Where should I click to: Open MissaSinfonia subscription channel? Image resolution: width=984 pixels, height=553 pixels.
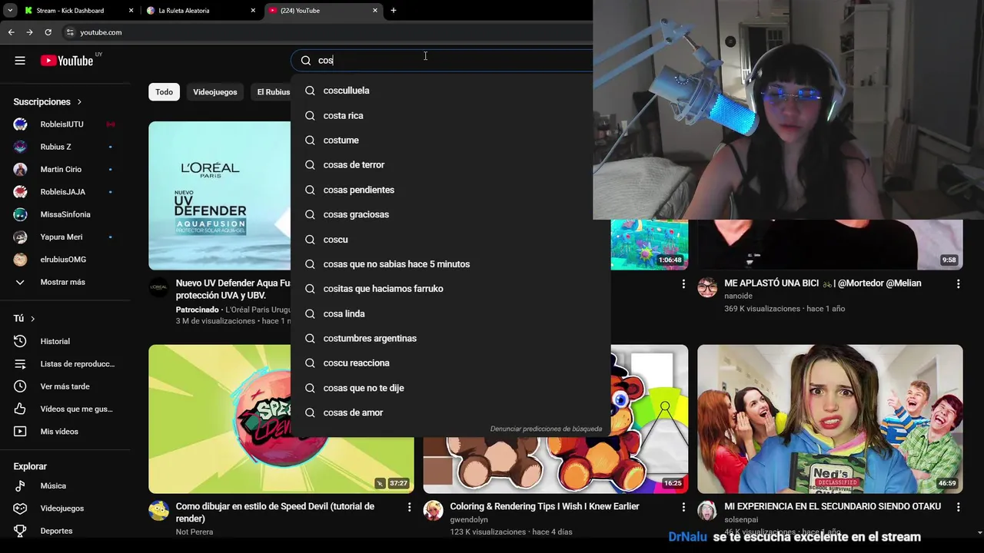65,214
